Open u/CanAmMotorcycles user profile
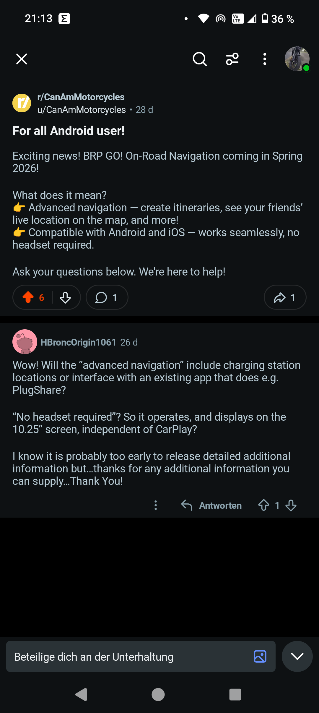 point(82,110)
